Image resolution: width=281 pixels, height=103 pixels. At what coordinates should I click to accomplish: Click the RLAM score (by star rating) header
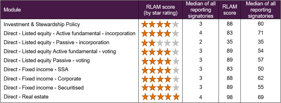(x=161, y=10)
